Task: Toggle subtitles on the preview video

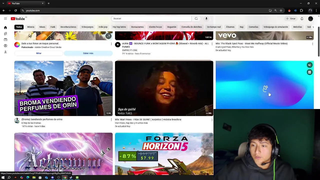Action: (x=309, y=72)
